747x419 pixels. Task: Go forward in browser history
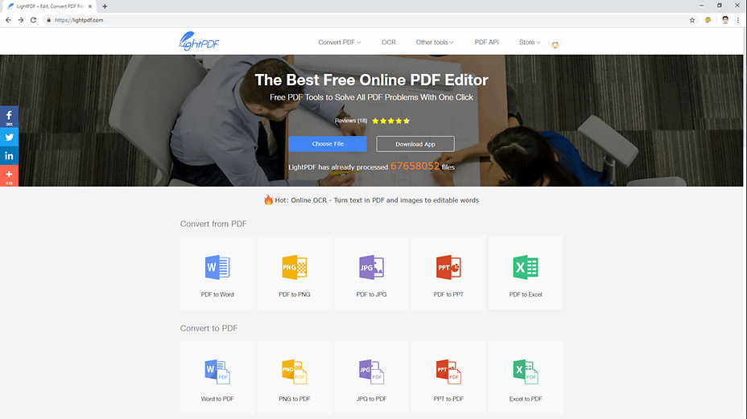(x=20, y=20)
